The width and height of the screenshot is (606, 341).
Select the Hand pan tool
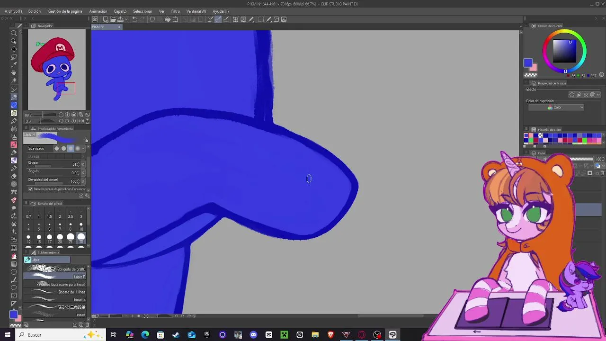click(x=14, y=72)
